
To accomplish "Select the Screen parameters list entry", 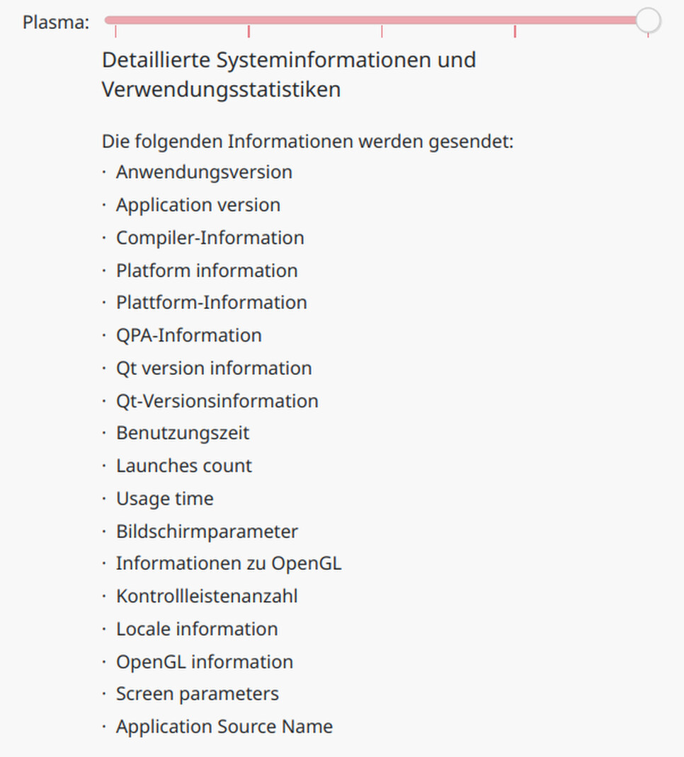I will [x=198, y=694].
